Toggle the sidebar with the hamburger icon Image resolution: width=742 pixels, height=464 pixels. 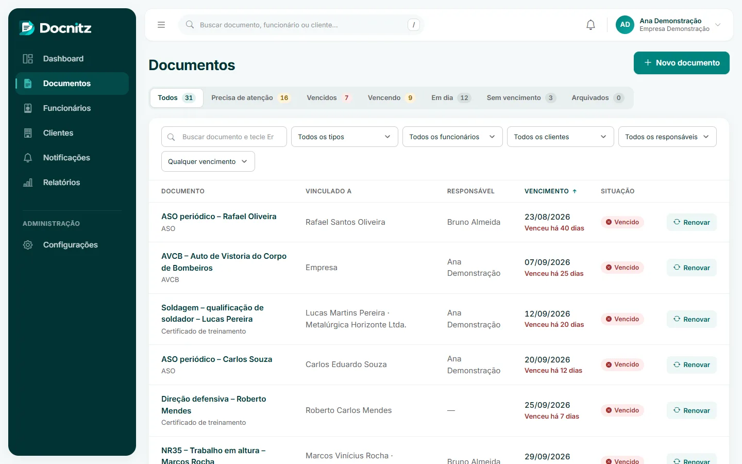click(161, 25)
